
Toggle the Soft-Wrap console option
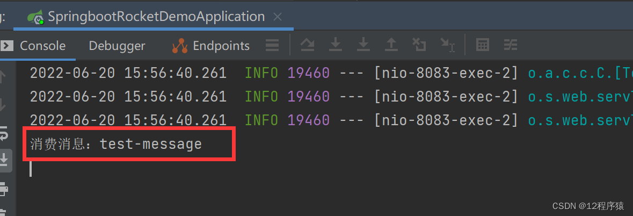click(3, 133)
